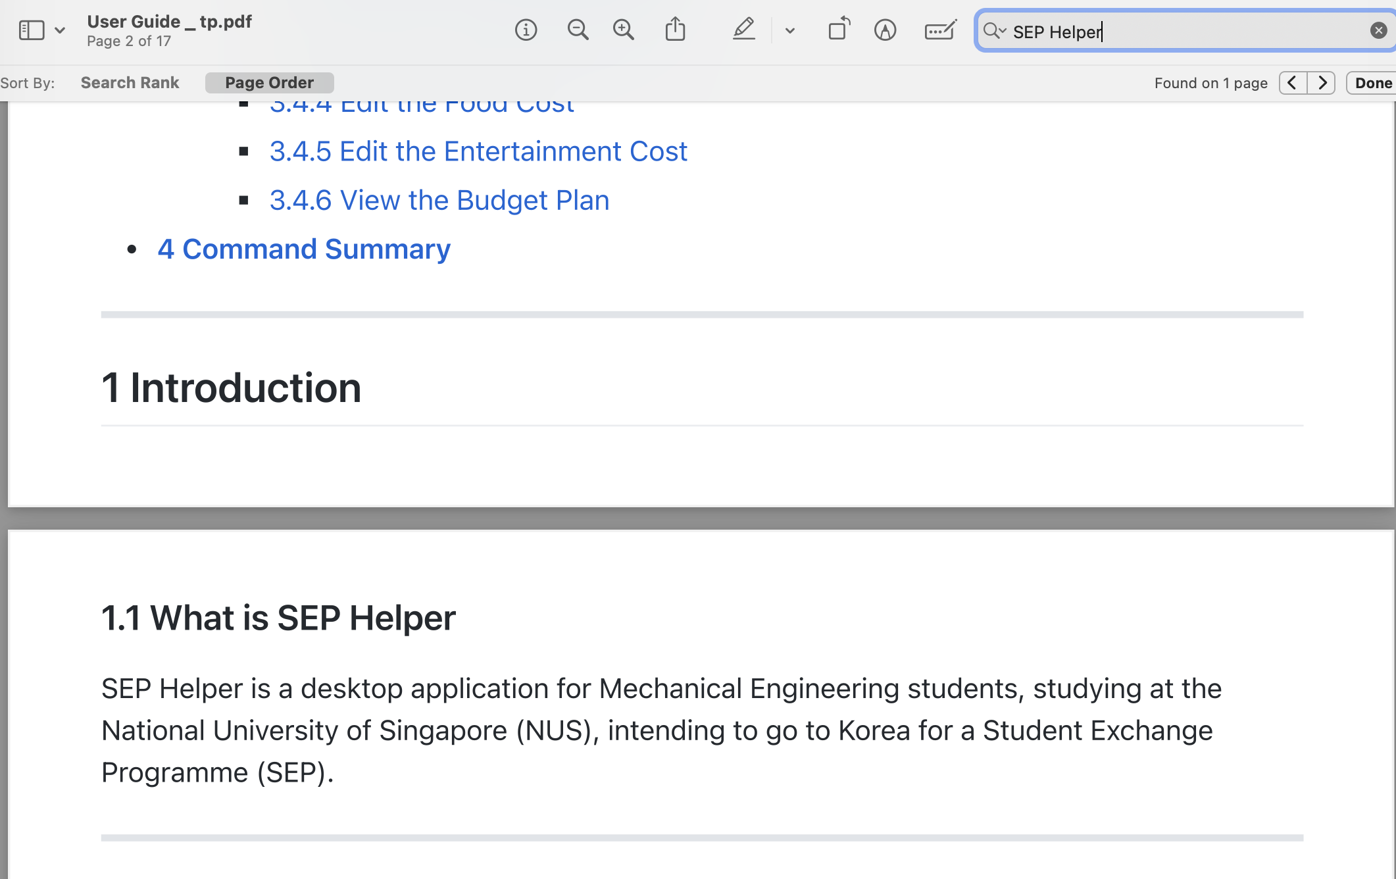This screenshot has width=1396, height=879.
Task: Select the Highlight pen tool
Action: point(743,30)
